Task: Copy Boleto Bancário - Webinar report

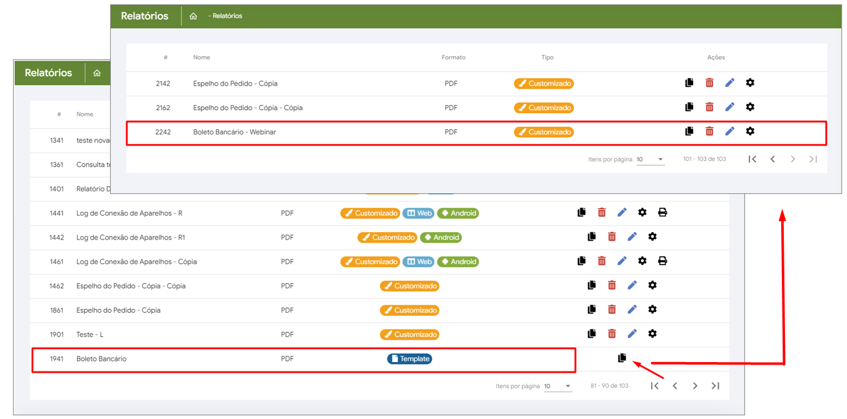Action: coord(689,131)
